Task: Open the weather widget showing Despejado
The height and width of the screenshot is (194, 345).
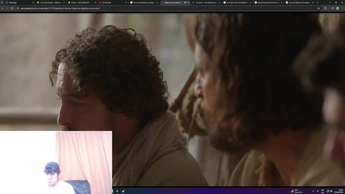Action: tap(296, 191)
